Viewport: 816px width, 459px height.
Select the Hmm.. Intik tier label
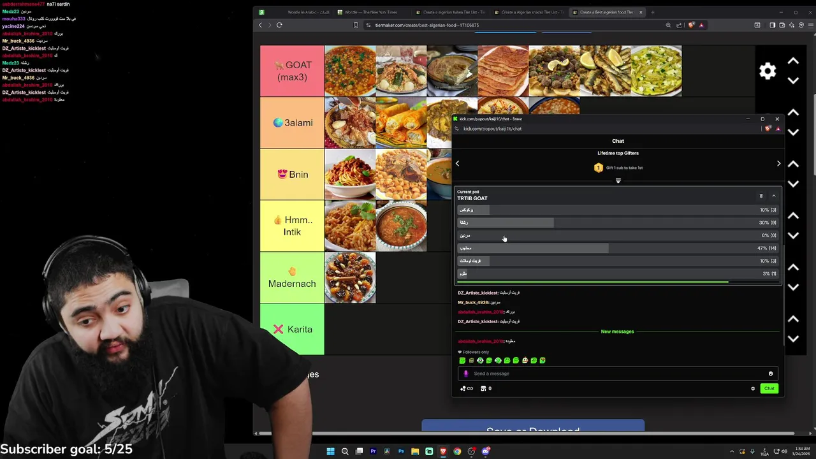click(x=292, y=226)
